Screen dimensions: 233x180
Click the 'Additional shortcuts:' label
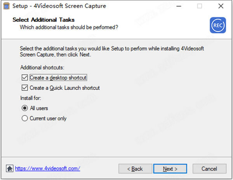click(42, 67)
